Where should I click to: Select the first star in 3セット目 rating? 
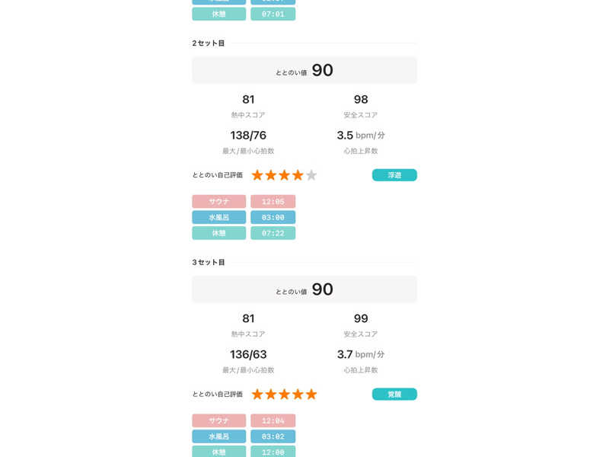pyautogui.click(x=257, y=394)
